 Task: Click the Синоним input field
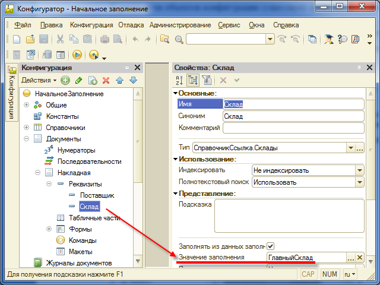(293, 116)
